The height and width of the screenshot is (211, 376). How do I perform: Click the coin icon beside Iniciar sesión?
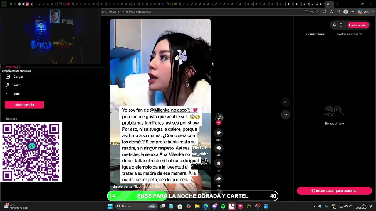click(x=335, y=25)
